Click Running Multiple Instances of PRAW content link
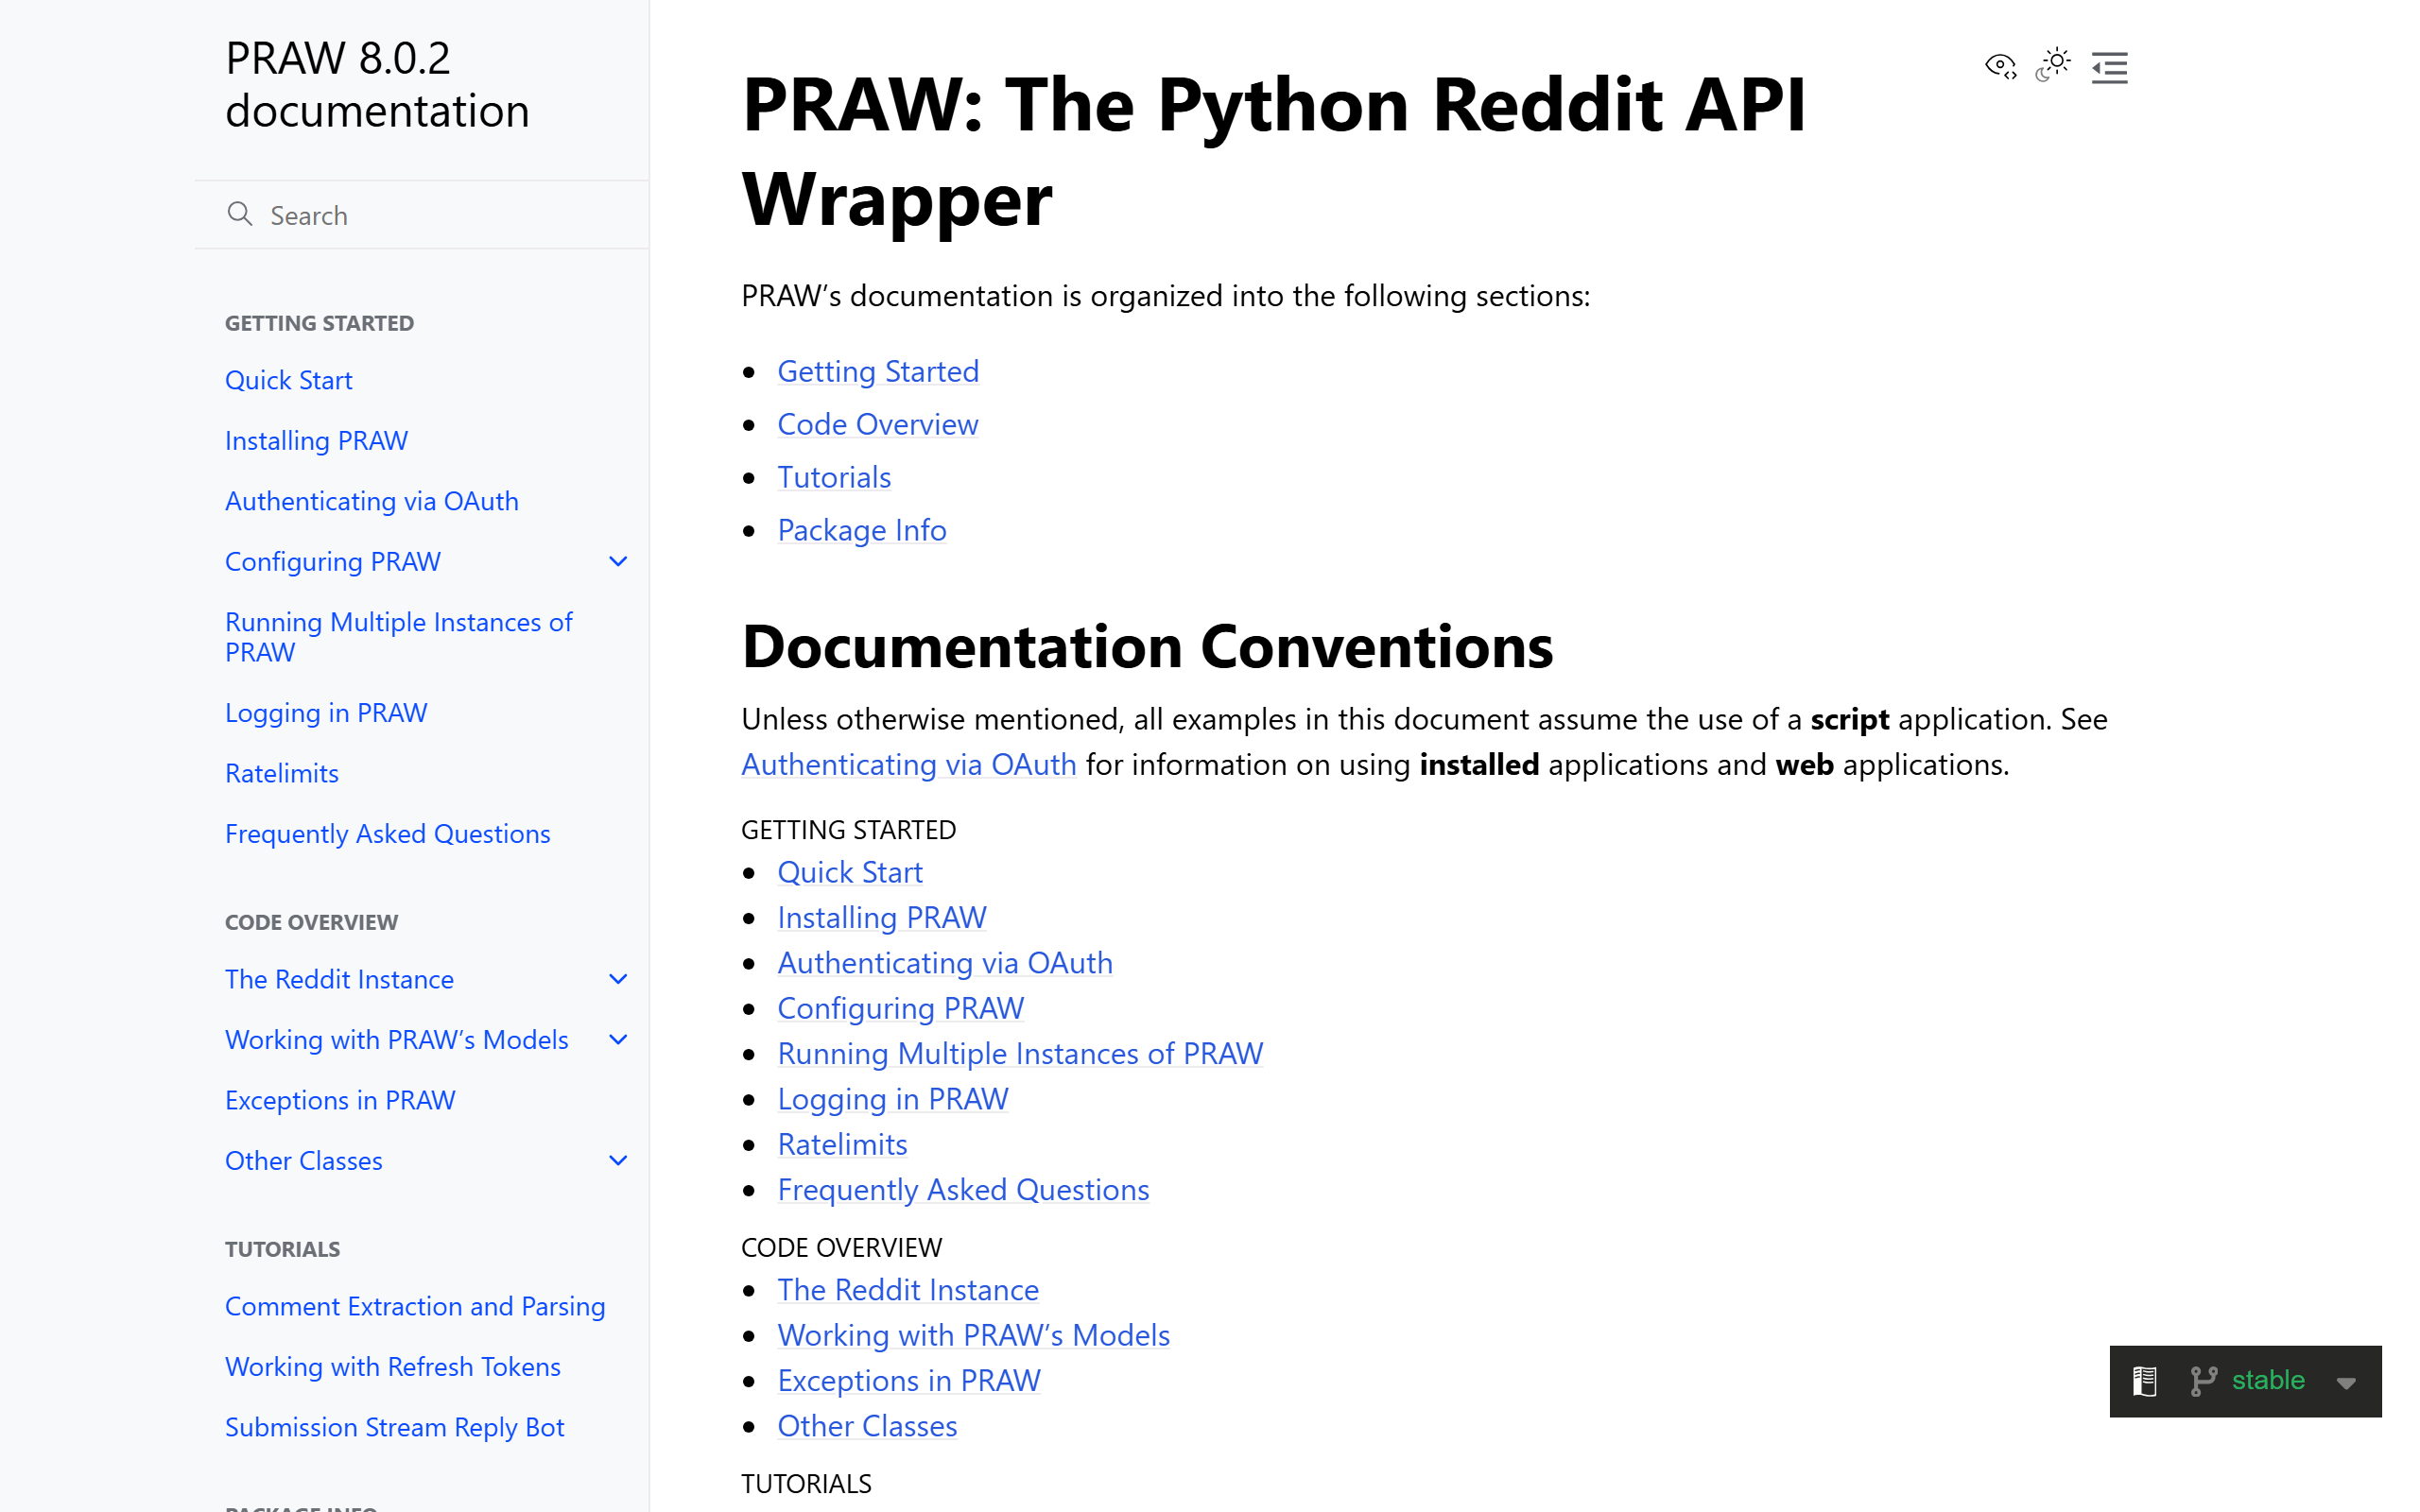Screen dimensions: 2420x1512 (x=1020, y=1053)
